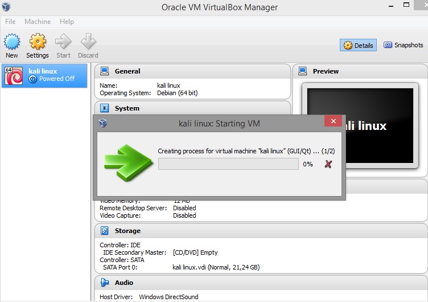Click the General monitor icon
Screen dimensions: 428x302
(x=104, y=71)
